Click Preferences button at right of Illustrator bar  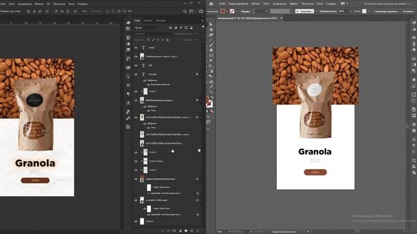[x=408, y=12]
